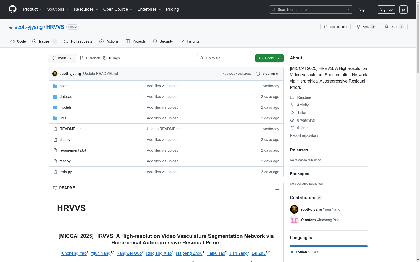Click the Report repository link

[304, 135]
